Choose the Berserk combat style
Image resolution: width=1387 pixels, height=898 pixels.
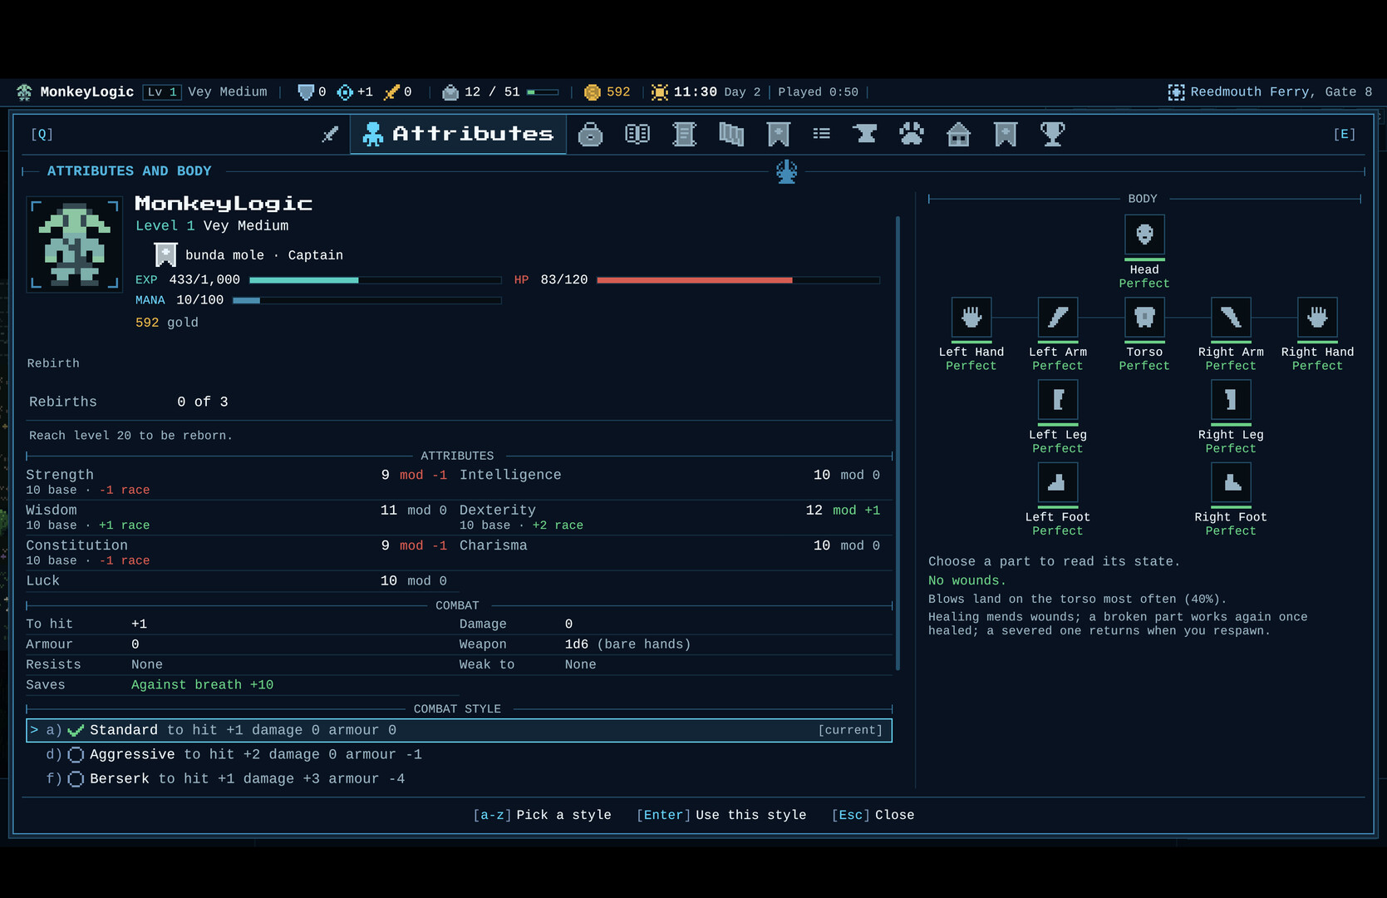click(x=459, y=778)
